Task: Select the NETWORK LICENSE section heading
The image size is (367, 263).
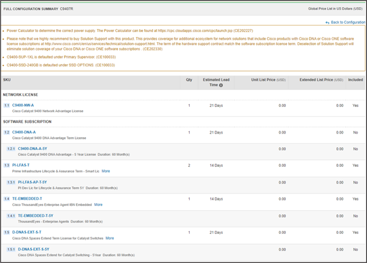Action: 20,95
